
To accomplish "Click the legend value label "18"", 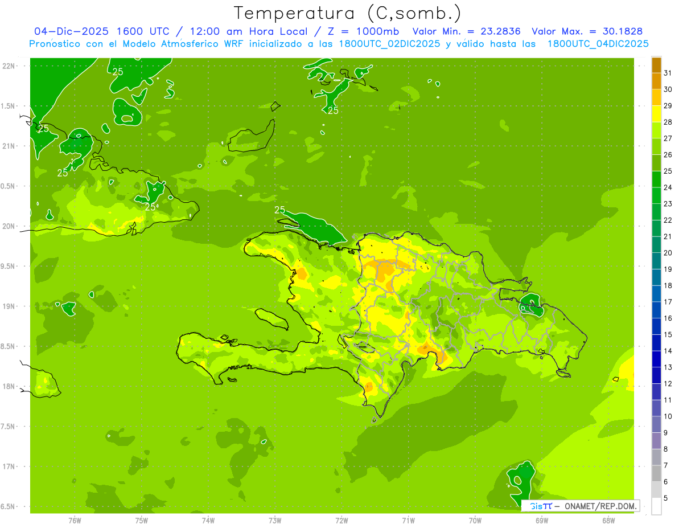I will [668, 285].
